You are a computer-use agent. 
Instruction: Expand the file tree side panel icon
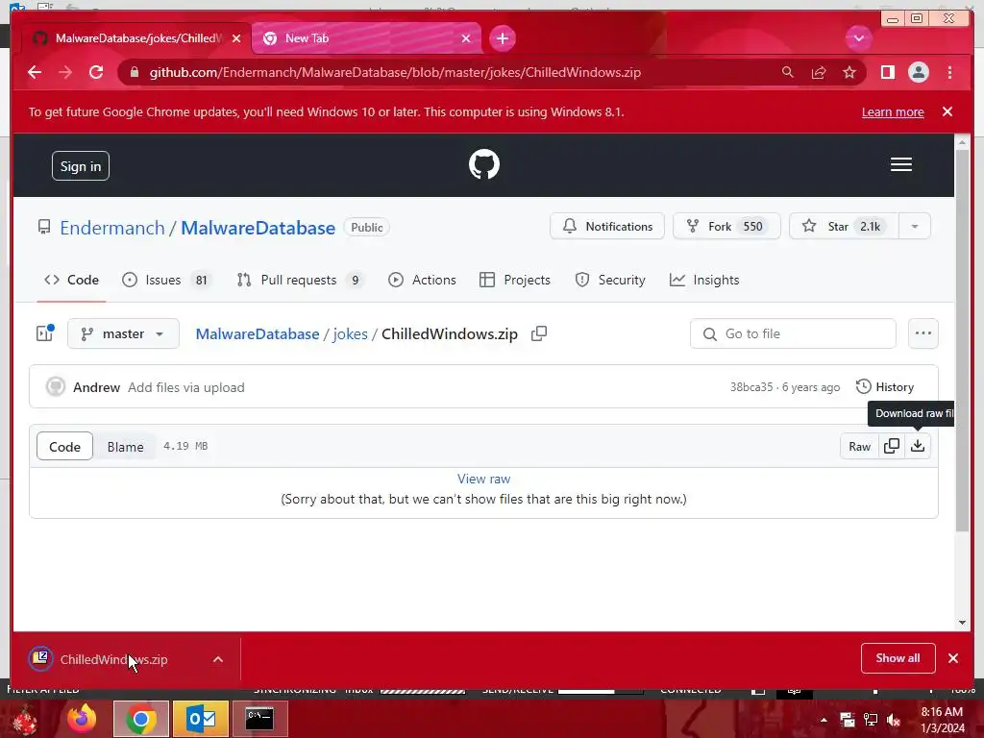(x=44, y=333)
